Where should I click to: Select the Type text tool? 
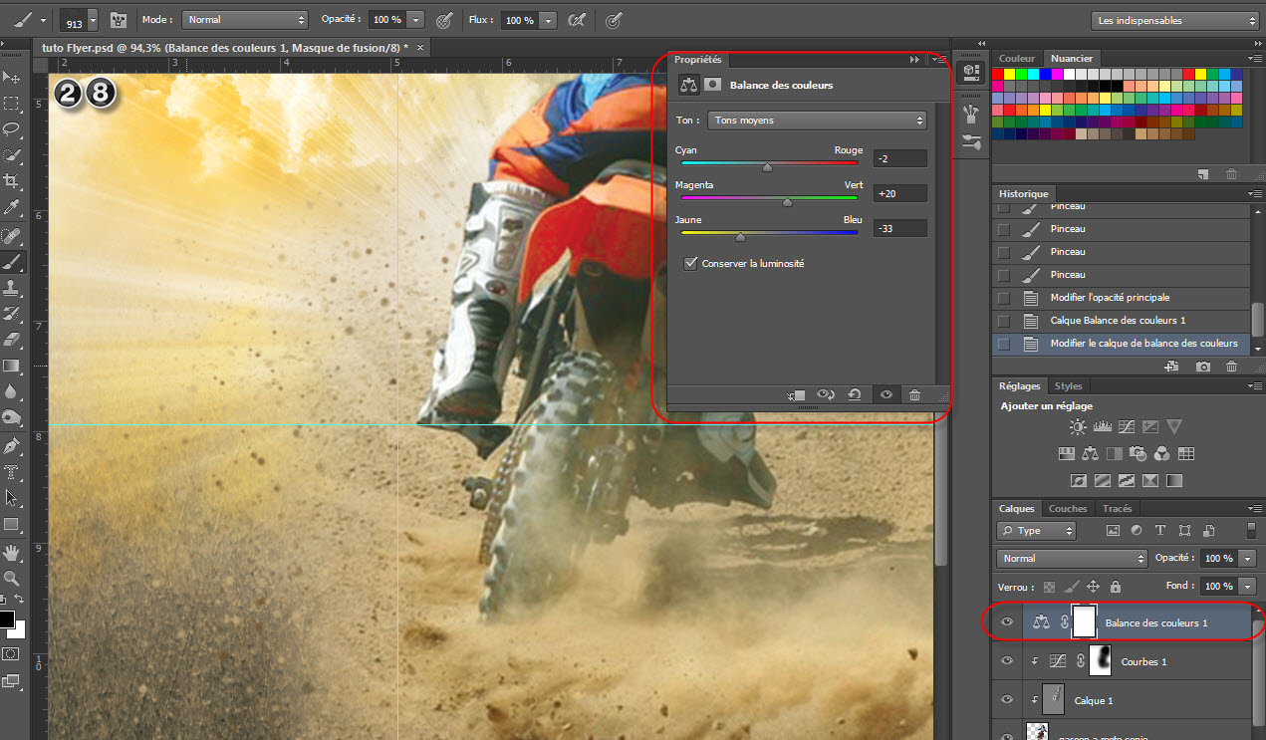pyautogui.click(x=12, y=471)
